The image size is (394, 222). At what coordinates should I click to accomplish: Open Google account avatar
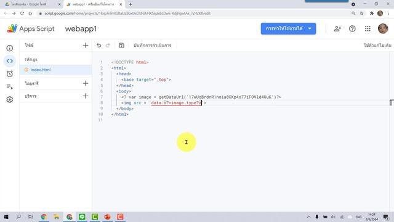(x=383, y=29)
